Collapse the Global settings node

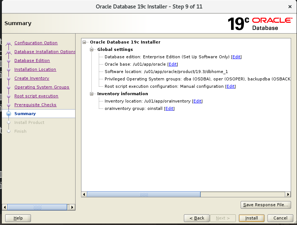click(x=92, y=50)
